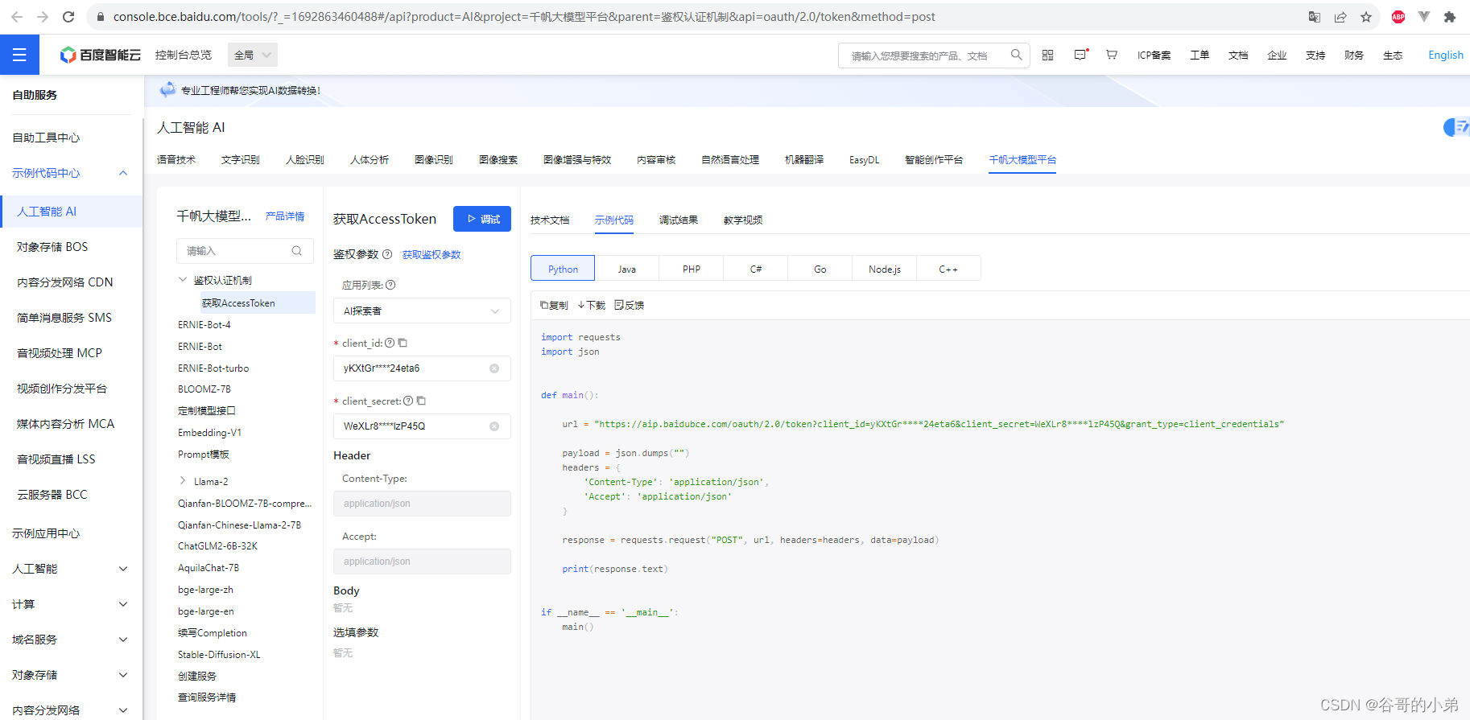Open the 产品详情 link
The image size is (1470, 720).
click(285, 216)
